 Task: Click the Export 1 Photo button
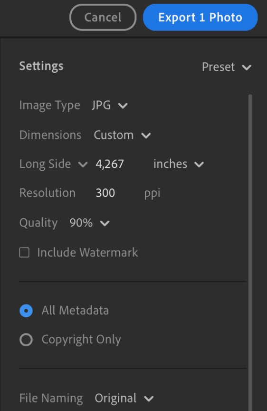click(x=200, y=17)
